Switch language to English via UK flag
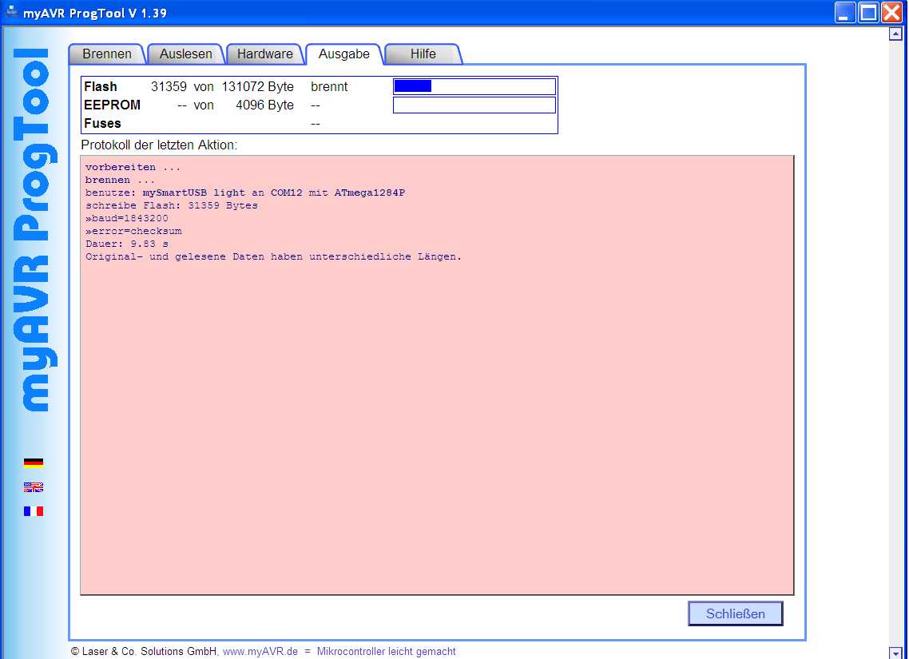 tap(33, 486)
